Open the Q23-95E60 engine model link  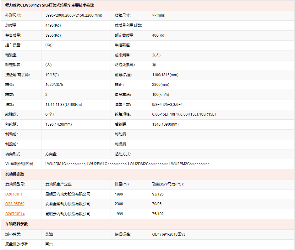(x=15, y=204)
